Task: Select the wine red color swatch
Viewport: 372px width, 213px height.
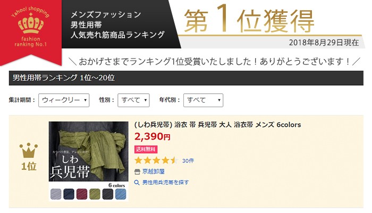Action: (82, 194)
